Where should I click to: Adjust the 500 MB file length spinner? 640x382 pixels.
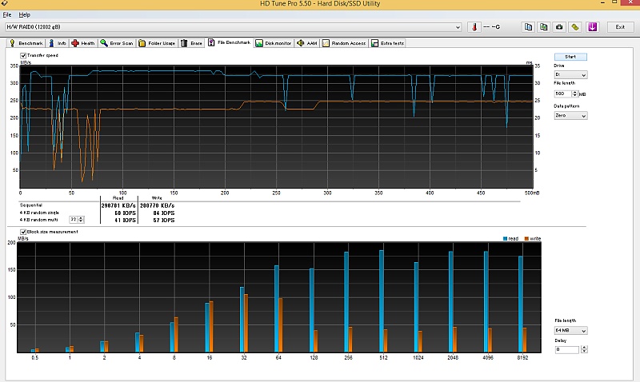[x=574, y=94]
